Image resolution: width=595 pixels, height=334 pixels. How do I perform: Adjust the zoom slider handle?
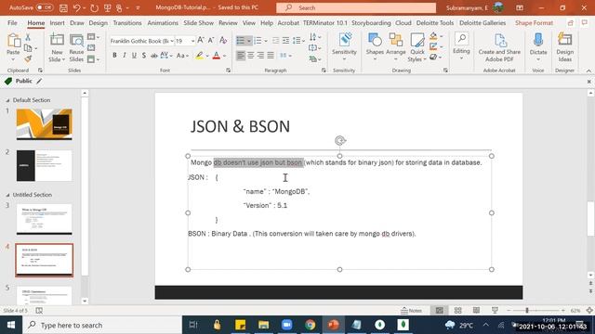pyautogui.click(x=527, y=311)
